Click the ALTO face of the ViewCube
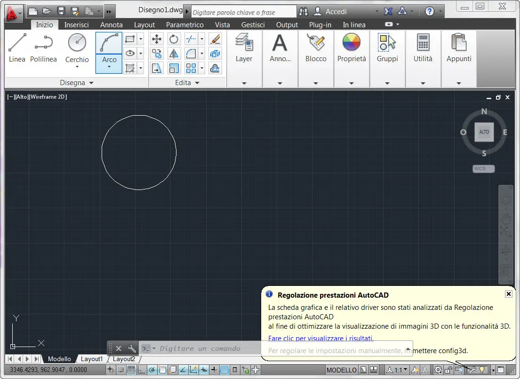Viewport: 520px width, 379px height. pos(484,132)
